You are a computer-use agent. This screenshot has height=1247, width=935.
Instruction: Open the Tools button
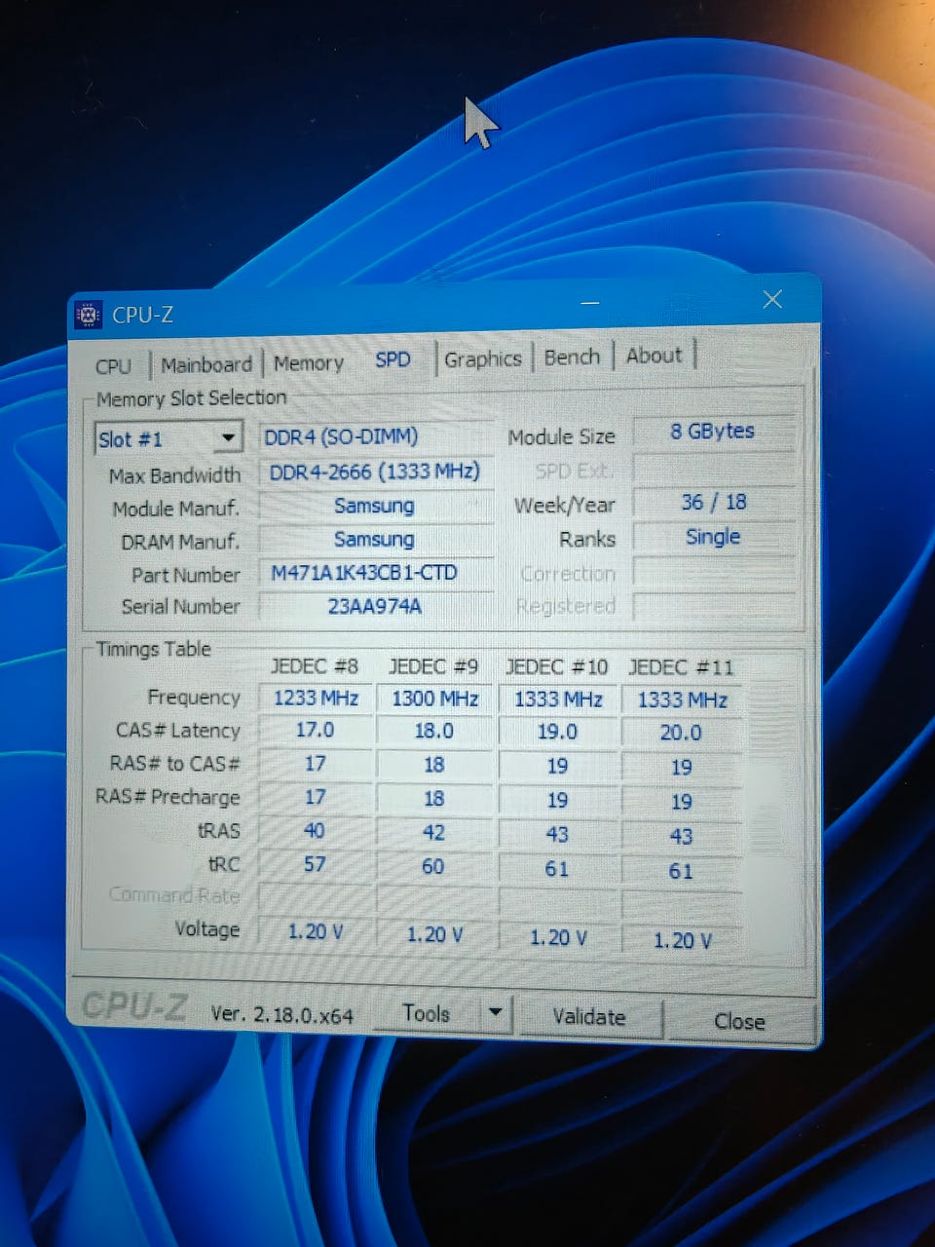[x=427, y=1014]
